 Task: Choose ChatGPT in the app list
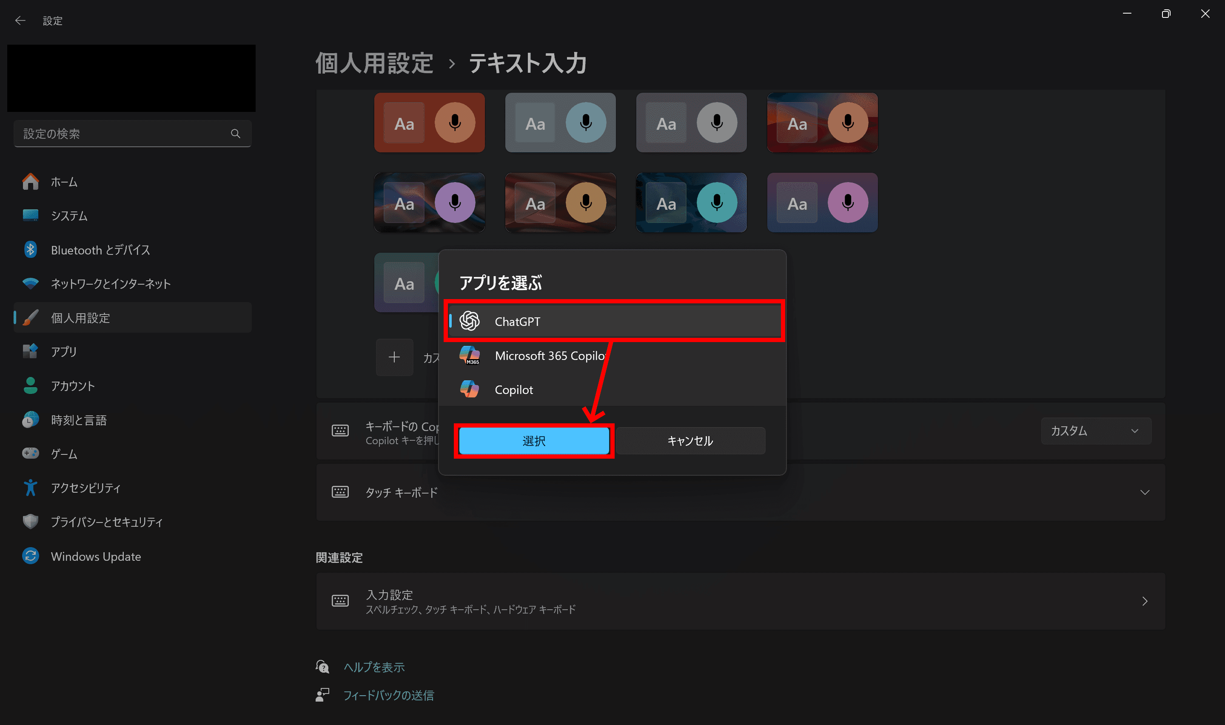point(614,321)
